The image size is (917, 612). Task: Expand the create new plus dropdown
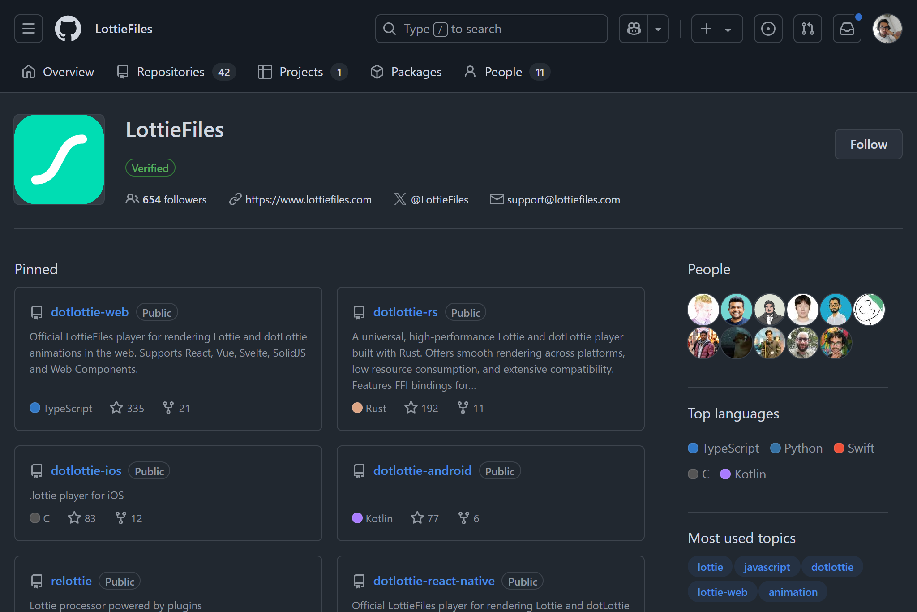pos(717,29)
